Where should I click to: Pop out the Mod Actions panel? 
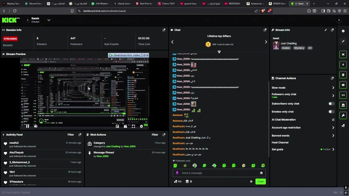click(164, 134)
